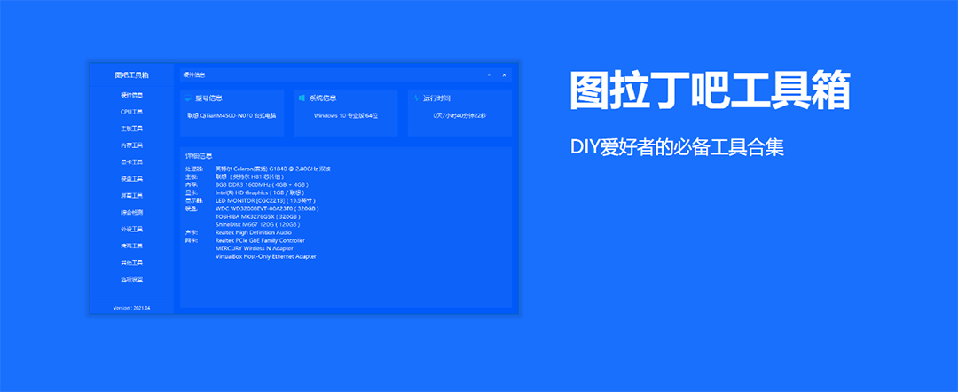Open the 内存工具 section

pos(131,145)
